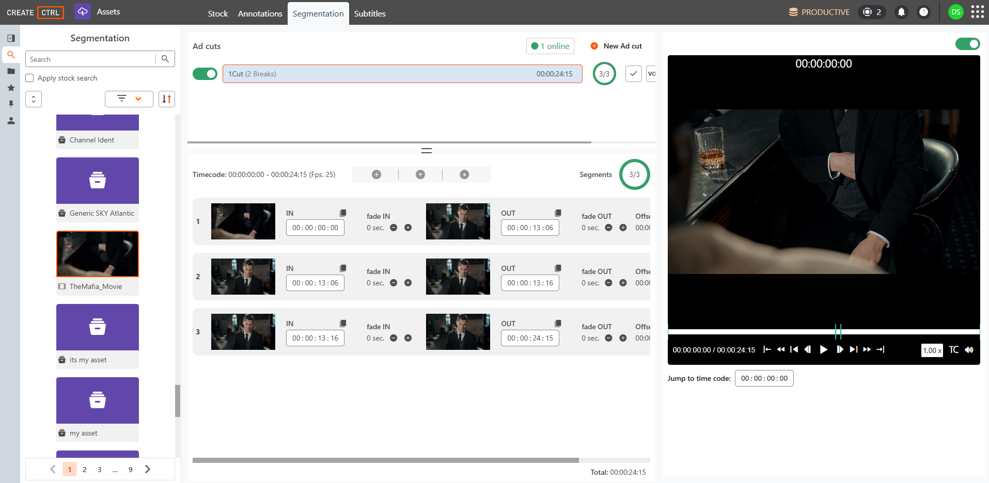Mute the player volume
The image size is (989, 483).
[969, 350]
